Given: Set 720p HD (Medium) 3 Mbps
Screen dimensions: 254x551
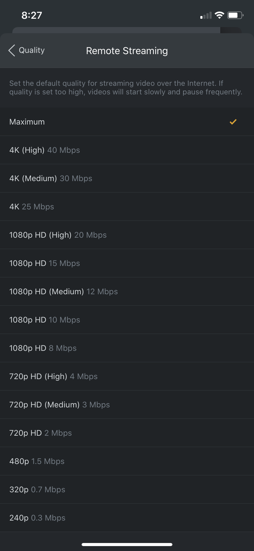Looking at the screenshot, I should pyautogui.click(x=127, y=405).
